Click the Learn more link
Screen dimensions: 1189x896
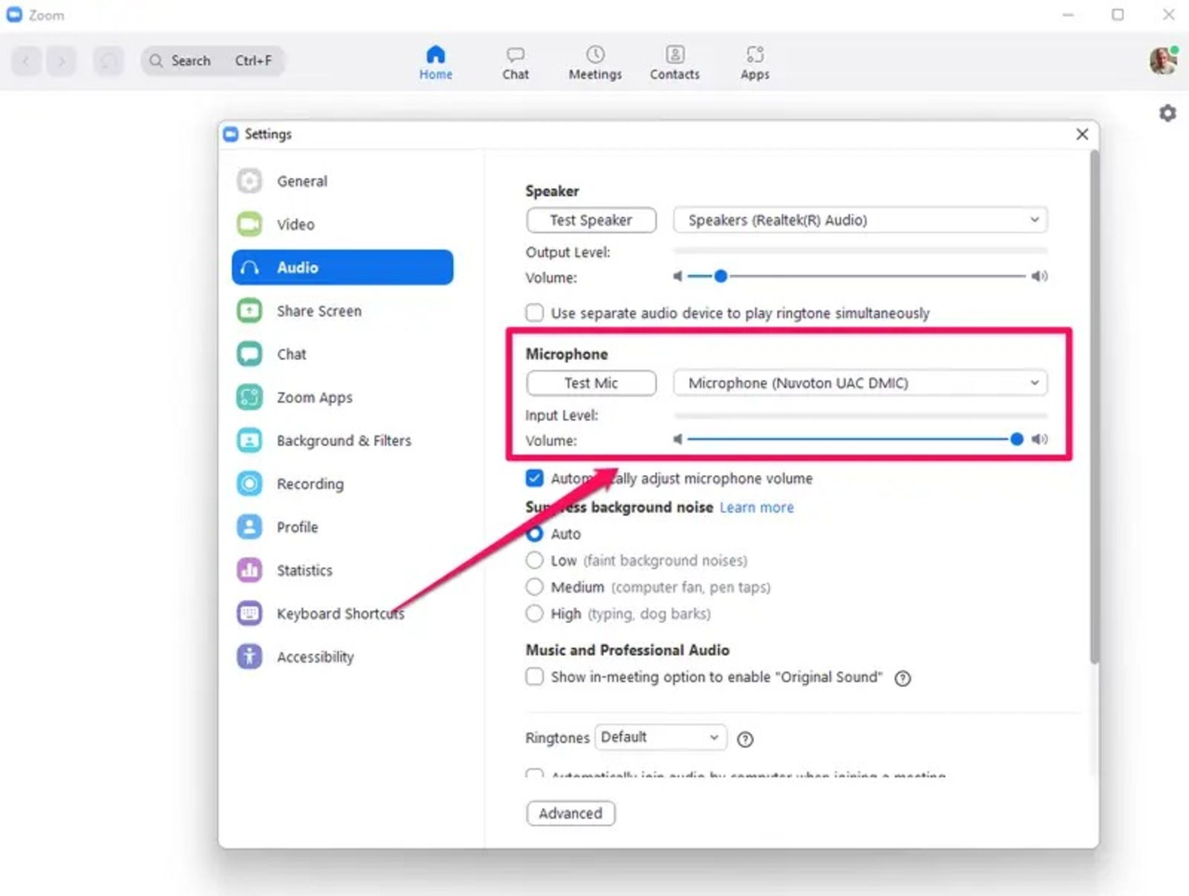point(756,508)
